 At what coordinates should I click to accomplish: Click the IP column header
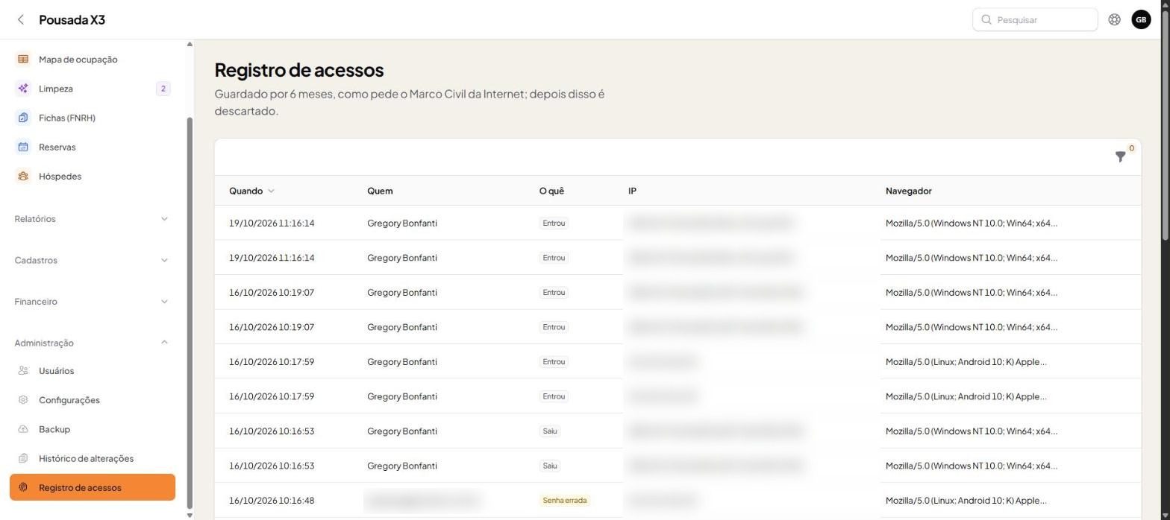tap(632, 191)
